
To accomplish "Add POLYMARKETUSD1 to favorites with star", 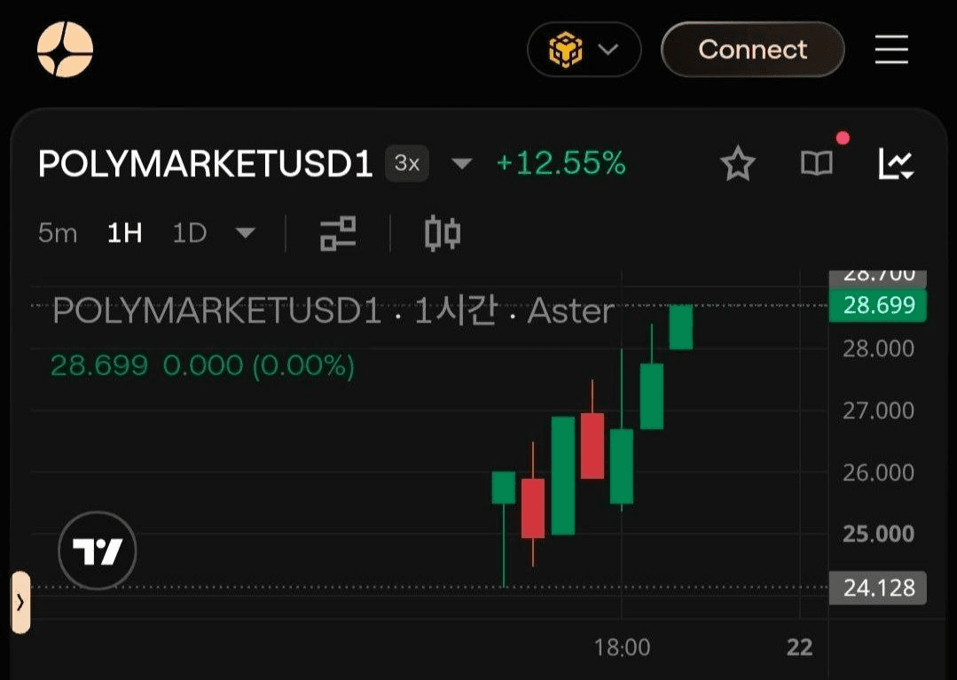I will tap(738, 163).
